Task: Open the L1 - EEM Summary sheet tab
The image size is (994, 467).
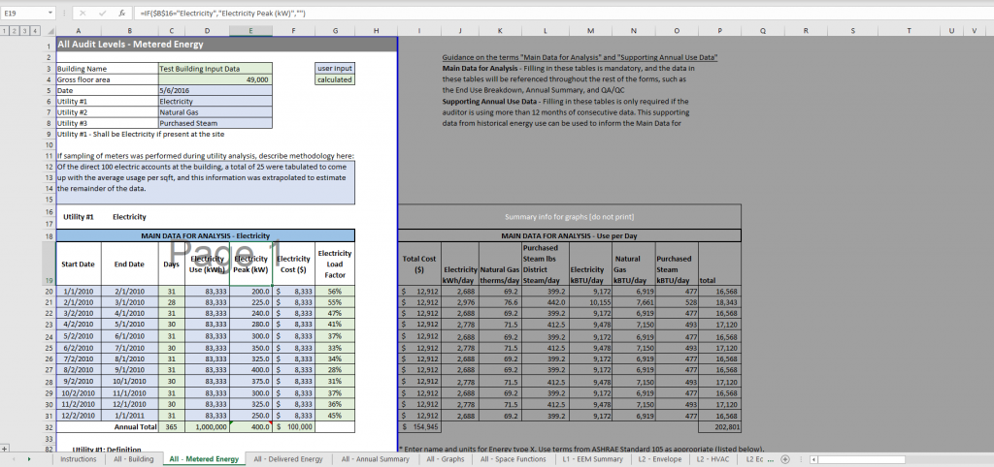Action: pos(593,459)
